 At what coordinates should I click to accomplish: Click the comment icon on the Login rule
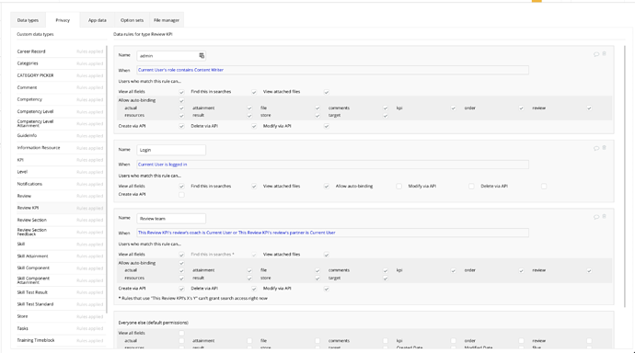click(x=596, y=148)
